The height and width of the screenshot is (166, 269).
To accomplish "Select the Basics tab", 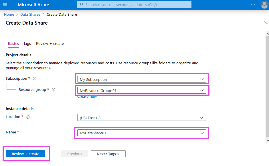I will point(13,44).
